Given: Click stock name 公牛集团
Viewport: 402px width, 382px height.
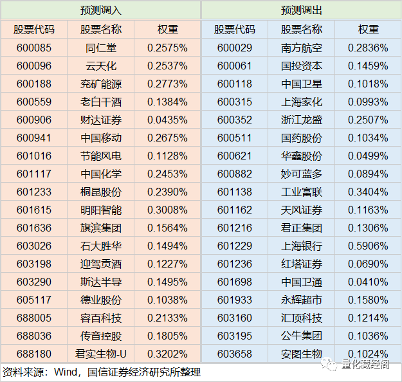Looking at the screenshot, I should pyautogui.click(x=302, y=336).
